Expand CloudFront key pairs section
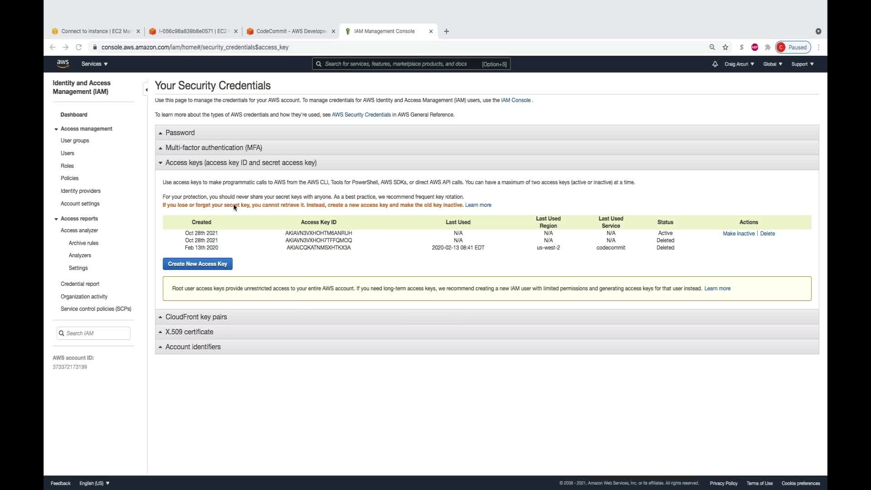Image resolution: width=871 pixels, height=490 pixels. [x=196, y=317]
